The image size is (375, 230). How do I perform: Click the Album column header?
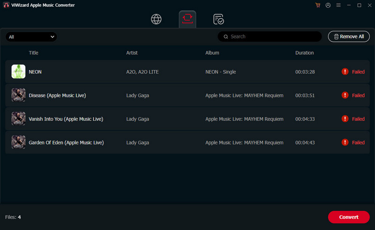pyautogui.click(x=212, y=52)
